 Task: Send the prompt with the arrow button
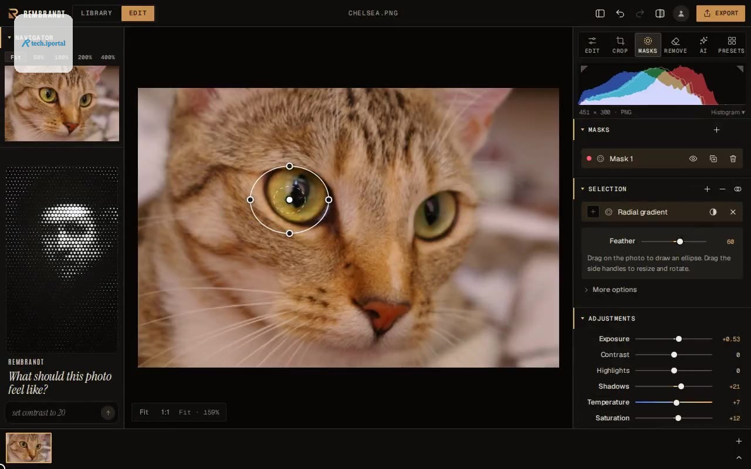tap(108, 413)
